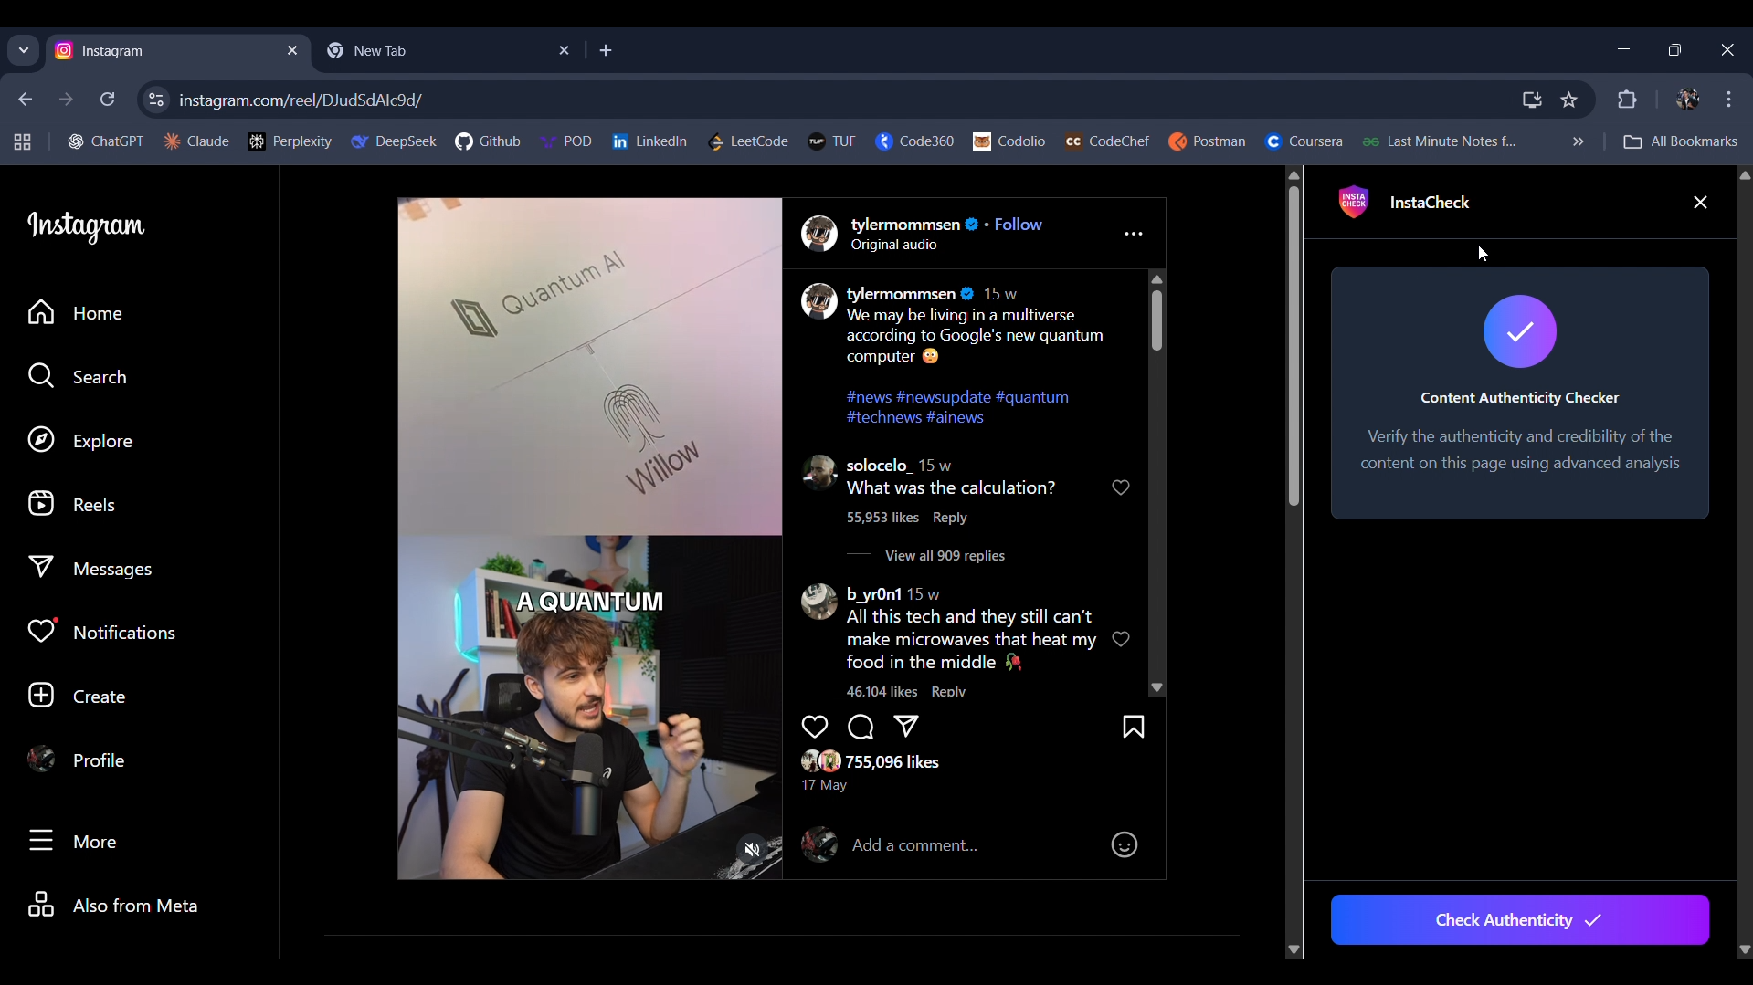Image resolution: width=1753 pixels, height=985 pixels.
Task: Bookmark this page with the star icon
Action: 1569,100
